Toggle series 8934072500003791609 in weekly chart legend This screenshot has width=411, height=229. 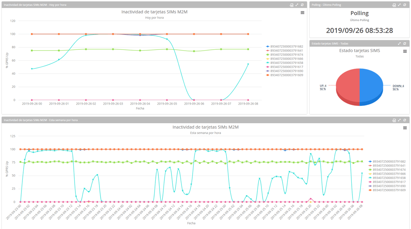point(389,190)
